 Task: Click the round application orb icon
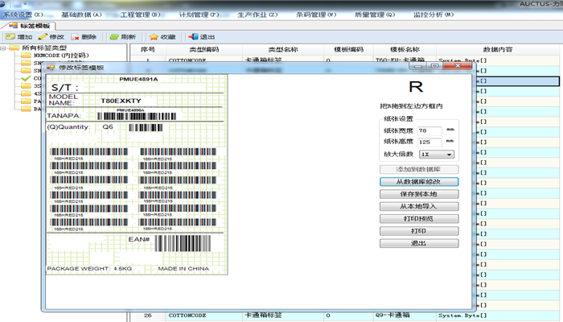[x=2, y=3]
